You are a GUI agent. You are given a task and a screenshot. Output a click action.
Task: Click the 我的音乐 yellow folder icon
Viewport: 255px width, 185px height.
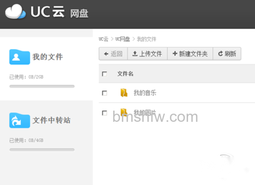(124, 93)
